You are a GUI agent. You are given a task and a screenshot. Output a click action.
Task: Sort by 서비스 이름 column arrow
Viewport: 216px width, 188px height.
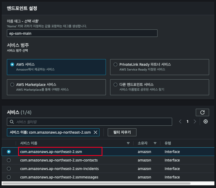[x=128, y=143]
